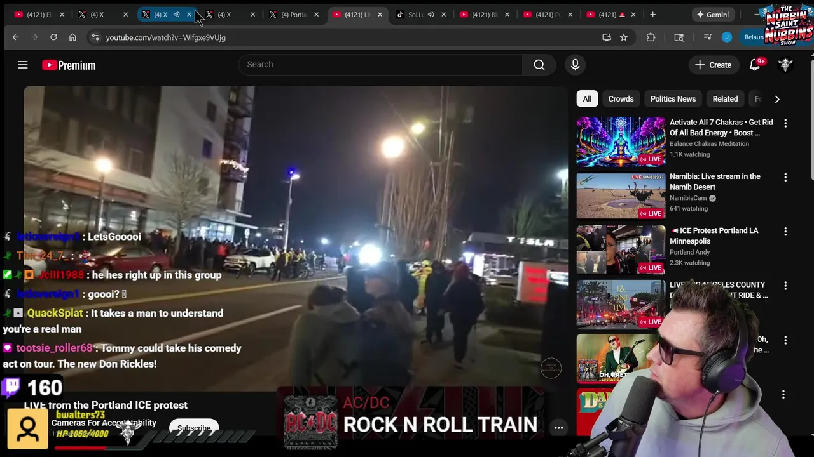Open the YouTube guide hamburger menu
814x457 pixels.
point(23,65)
